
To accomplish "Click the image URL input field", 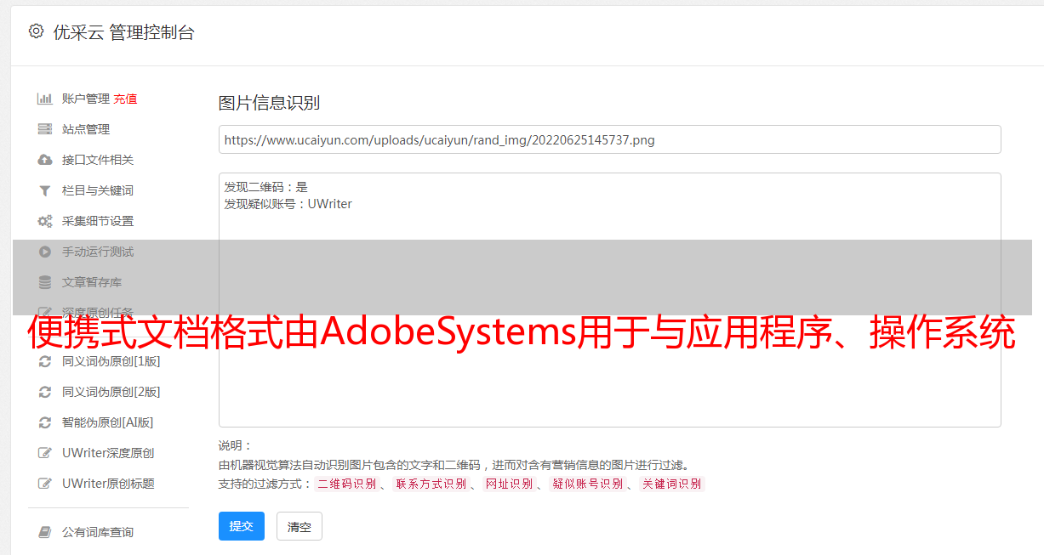I will [609, 139].
